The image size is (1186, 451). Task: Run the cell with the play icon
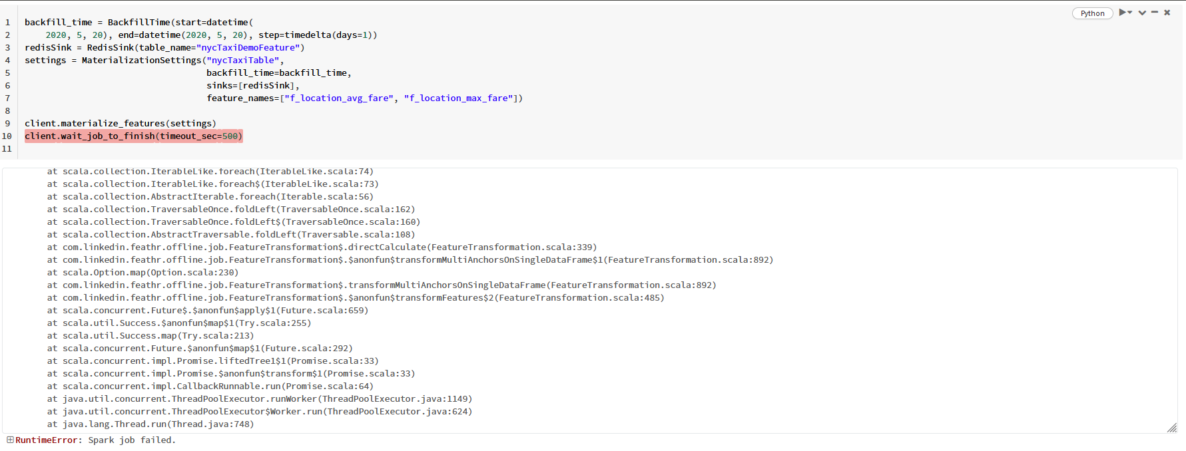1123,13
